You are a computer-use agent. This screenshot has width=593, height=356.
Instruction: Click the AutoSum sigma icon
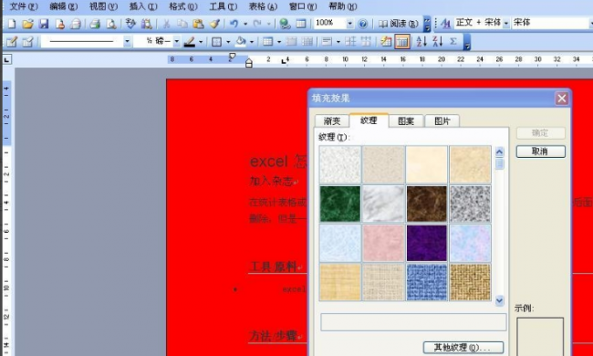pyautogui.click(x=453, y=42)
